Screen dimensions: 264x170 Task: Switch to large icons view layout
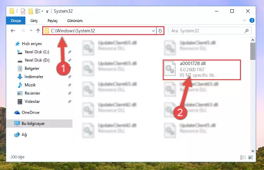point(251,157)
